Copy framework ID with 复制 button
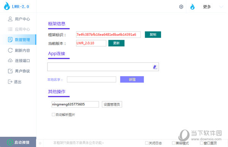Viewport: 228px width, 147px height. pyautogui.click(x=153, y=34)
